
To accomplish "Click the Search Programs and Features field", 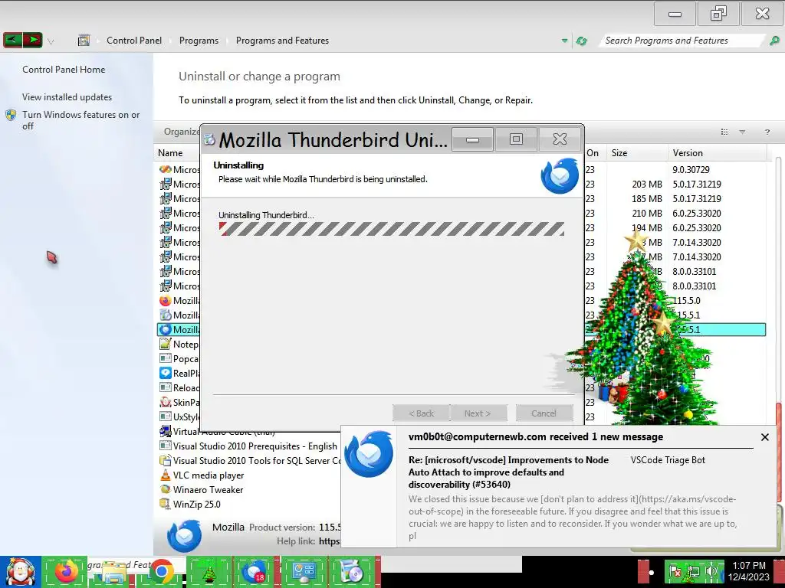I will 682,41.
